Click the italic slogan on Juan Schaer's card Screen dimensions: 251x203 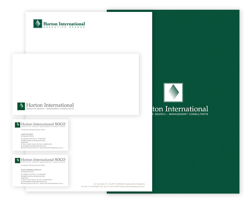pyautogui.click(x=33, y=130)
